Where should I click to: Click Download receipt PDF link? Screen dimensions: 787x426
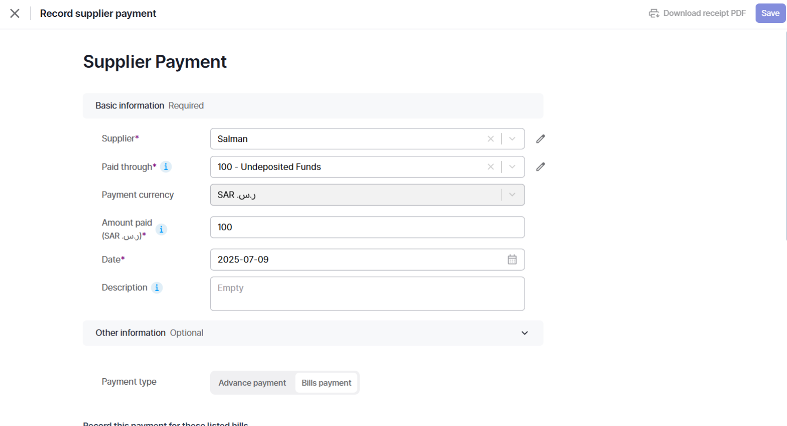coord(697,13)
